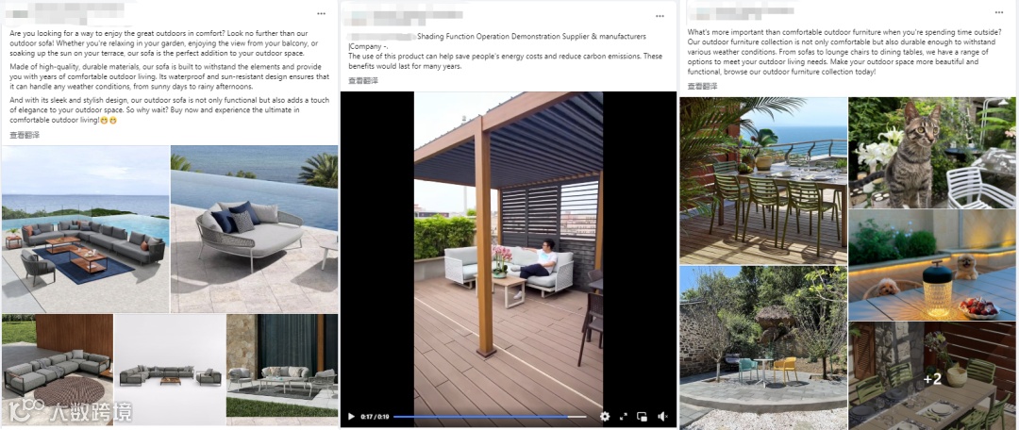Open the sectional sofa by infinity pool photo
The image size is (1019, 430).
pos(85,228)
